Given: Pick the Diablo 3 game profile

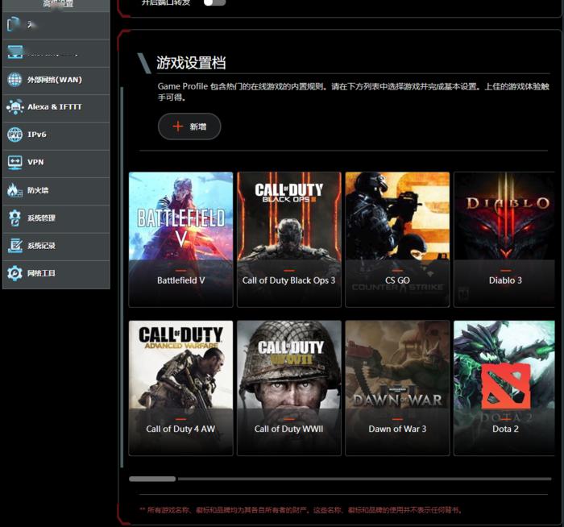Looking at the screenshot, I should (x=505, y=239).
